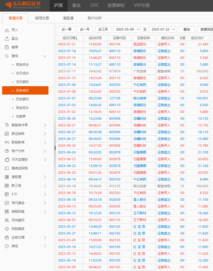Click the 转股回售 sidebar icon
The height and width of the screenshot is (271, 213).
coord(7,212)
